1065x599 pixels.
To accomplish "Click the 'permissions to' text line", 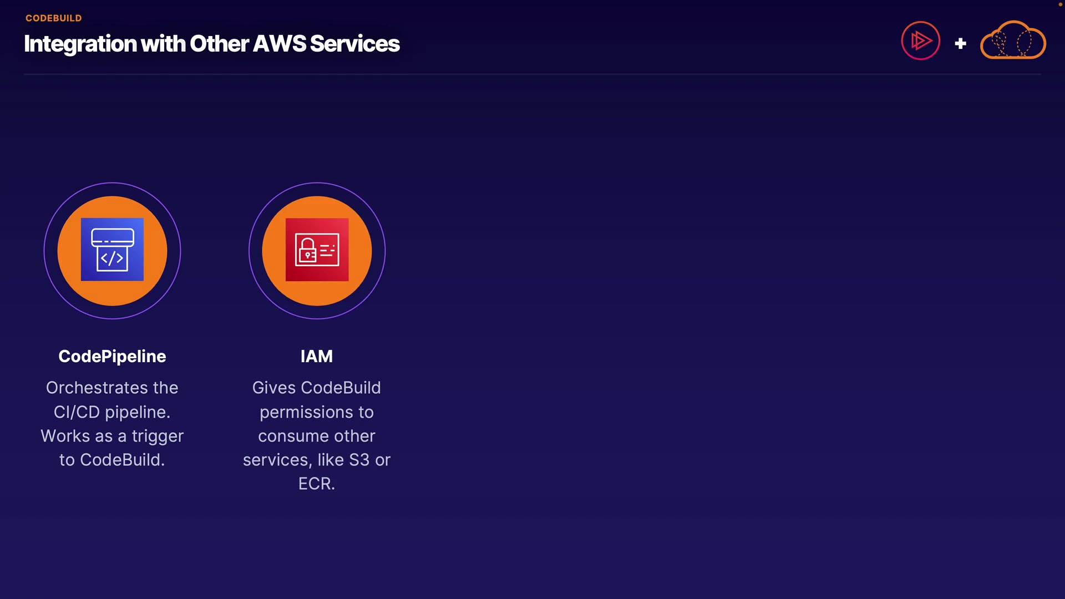I will click(x=317, y=412).
